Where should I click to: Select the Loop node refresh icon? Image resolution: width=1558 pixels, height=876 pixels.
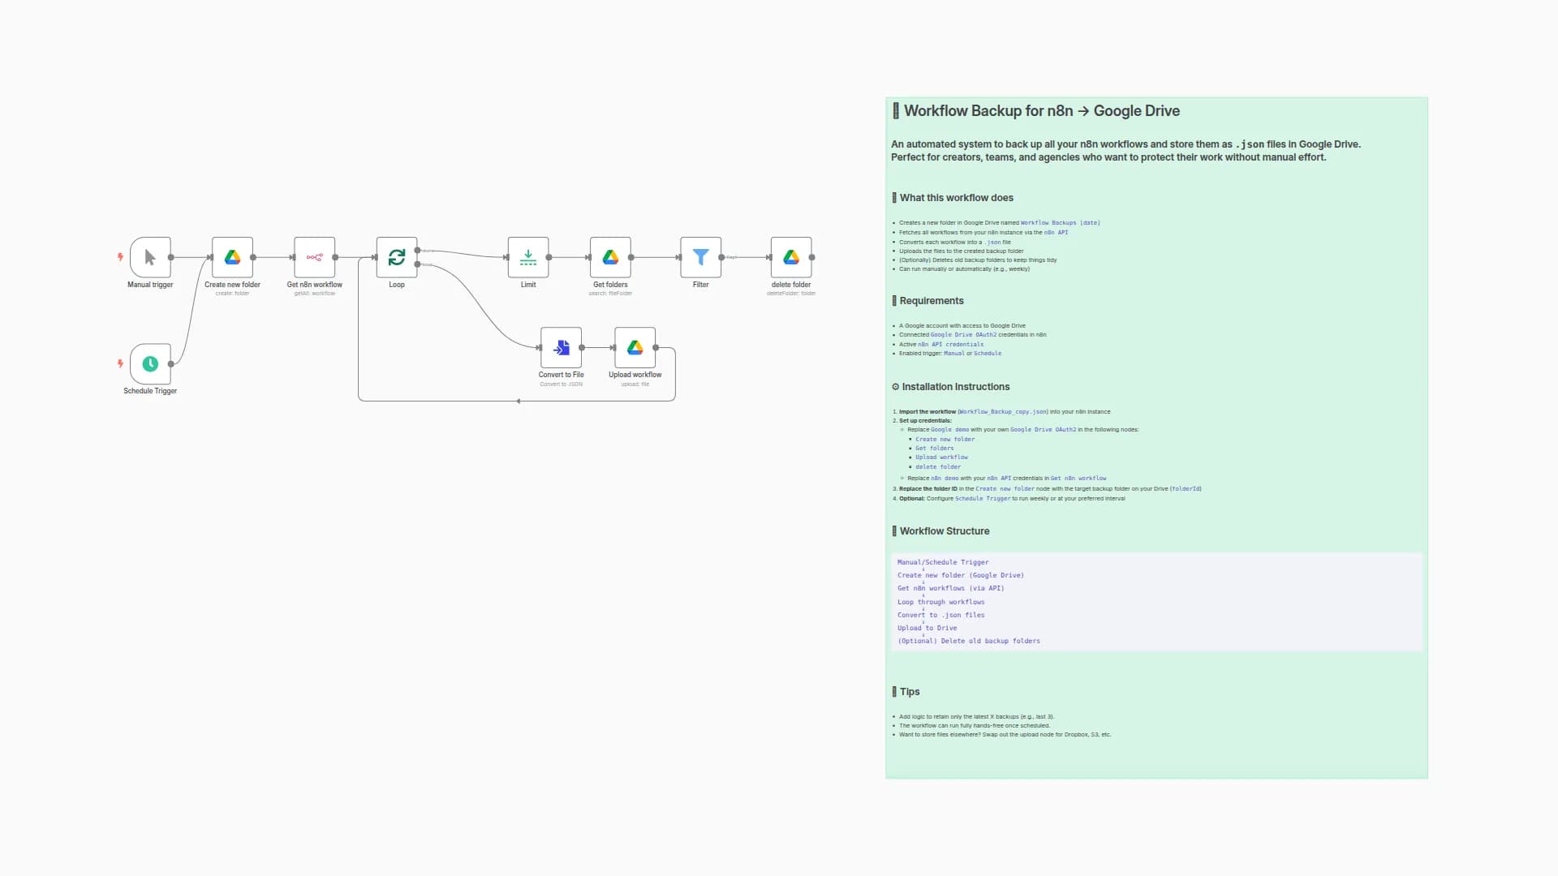click(397, 257)
